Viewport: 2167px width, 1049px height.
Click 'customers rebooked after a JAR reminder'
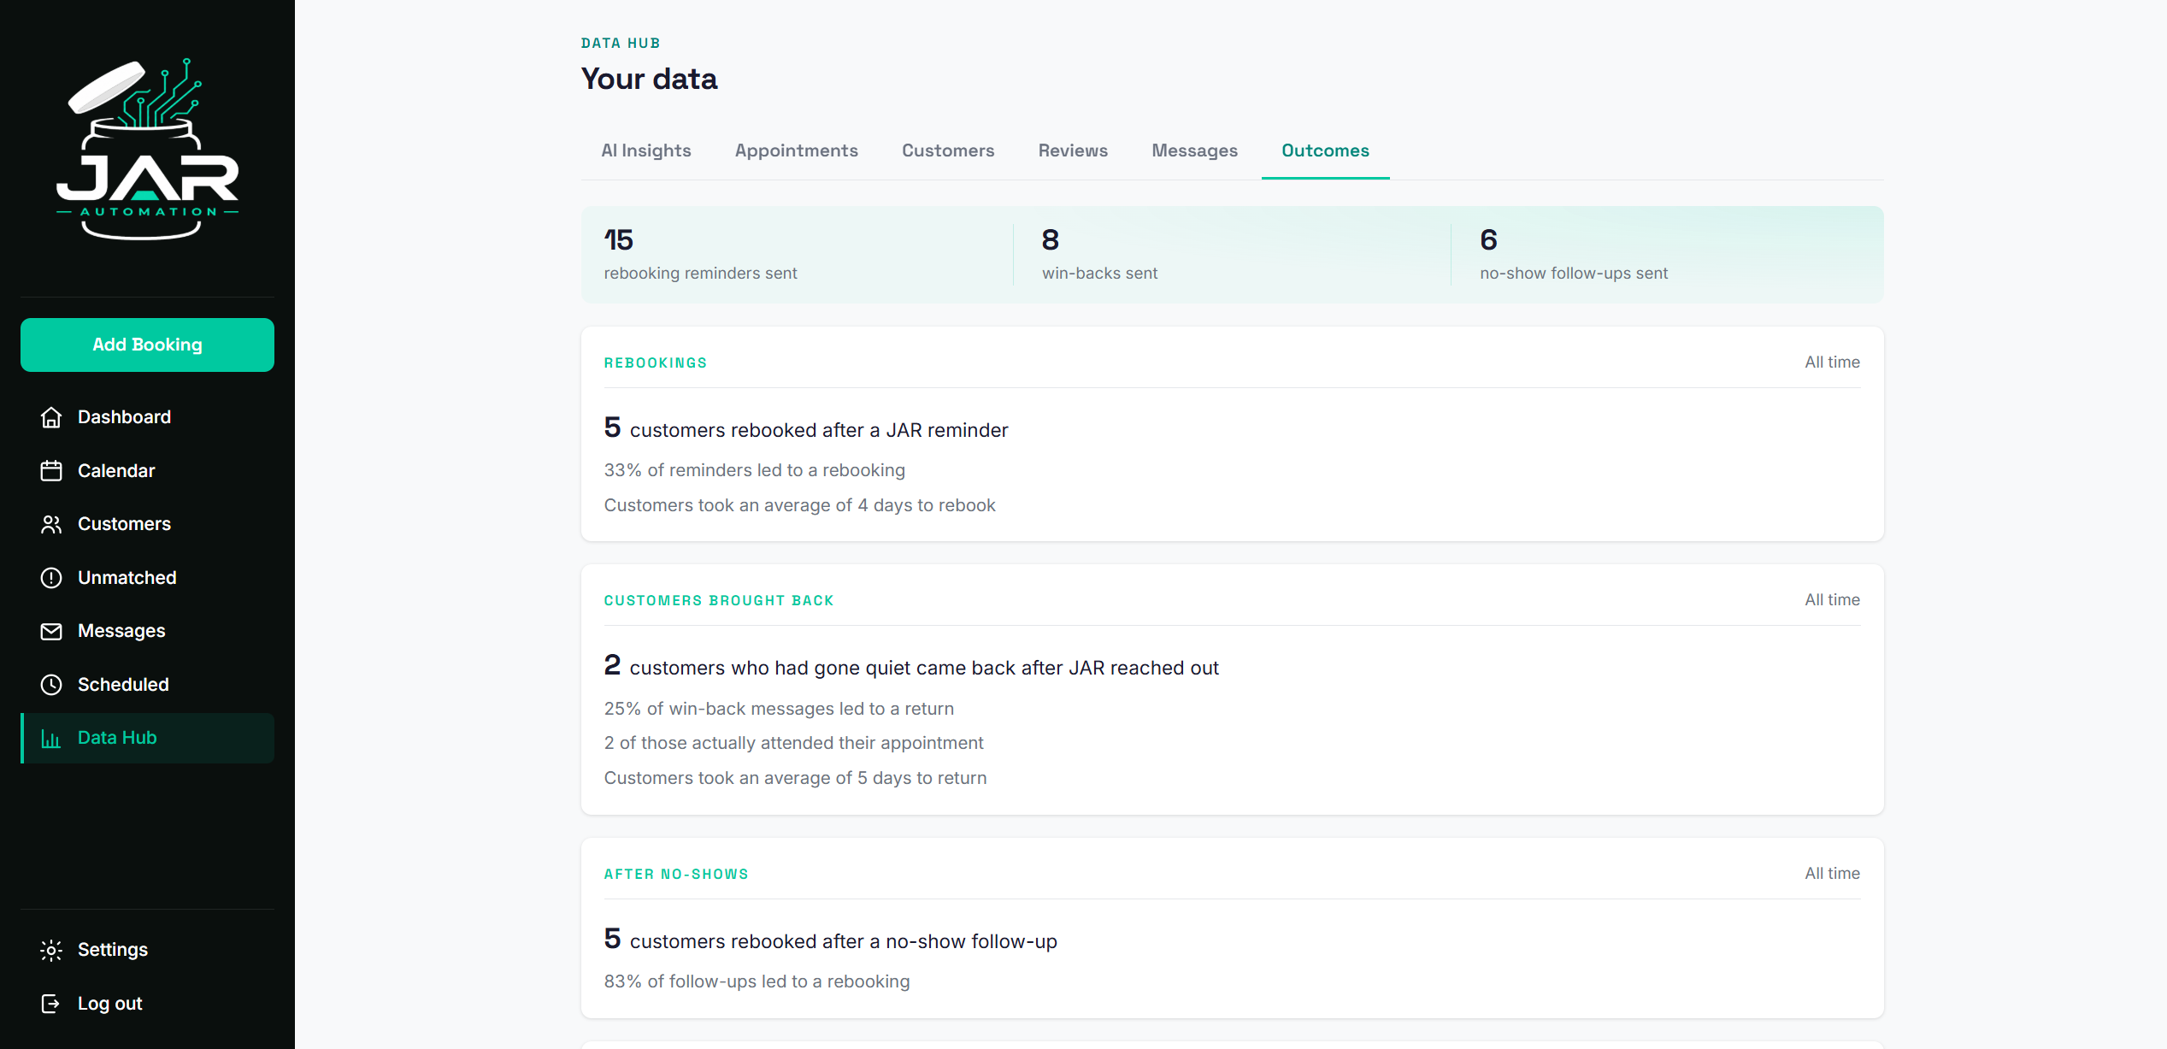coord(819,430)
